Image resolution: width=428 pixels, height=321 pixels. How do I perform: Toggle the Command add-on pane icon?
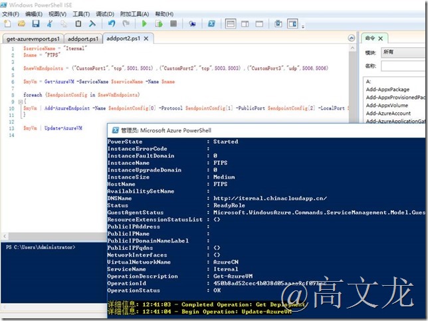pos(292,24)
